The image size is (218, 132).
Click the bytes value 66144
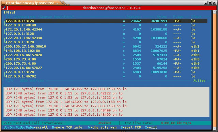point(162,64)
